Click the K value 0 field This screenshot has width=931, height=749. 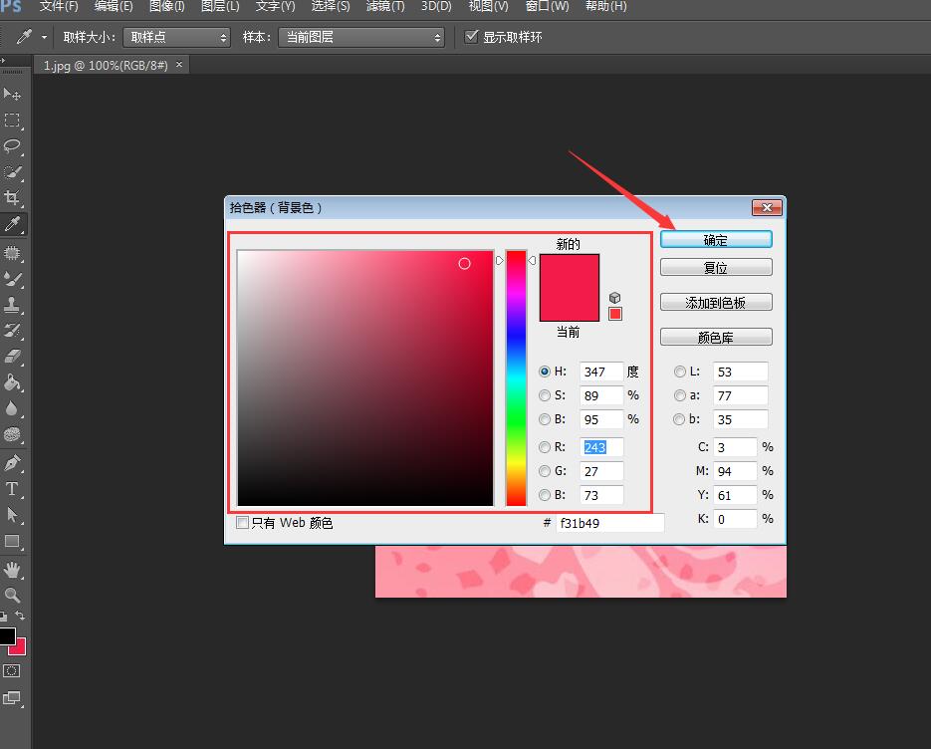tap(735, 519)
